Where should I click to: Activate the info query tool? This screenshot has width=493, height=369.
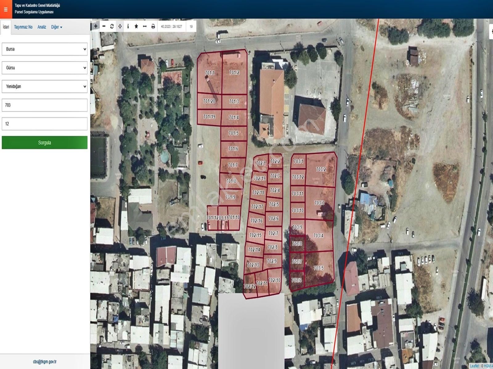[128, 26]
